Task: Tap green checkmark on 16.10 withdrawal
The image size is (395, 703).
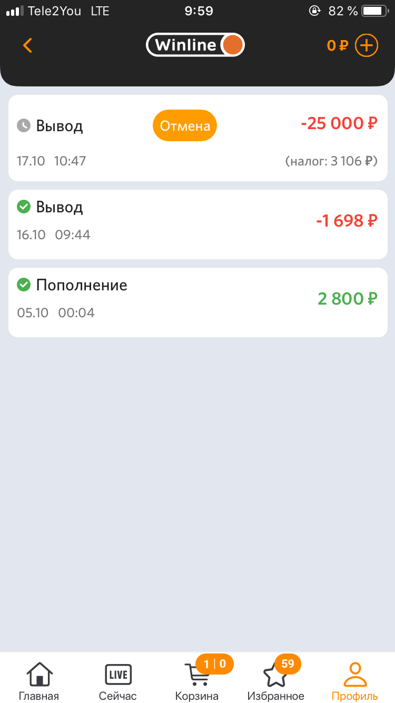Action: tap(24, 207)
